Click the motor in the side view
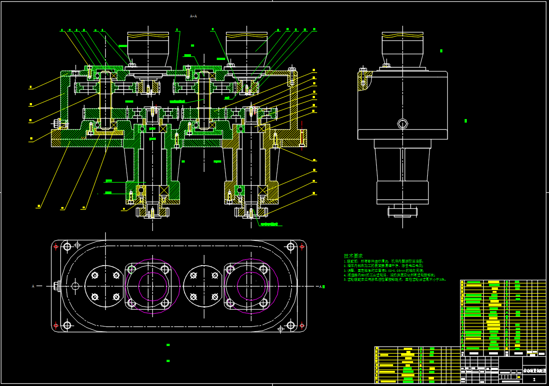The width and height of the screenshot is (549, 386). pyautogui.click(x=402, y=49)
